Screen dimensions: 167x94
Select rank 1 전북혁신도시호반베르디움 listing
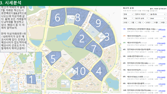144,30
